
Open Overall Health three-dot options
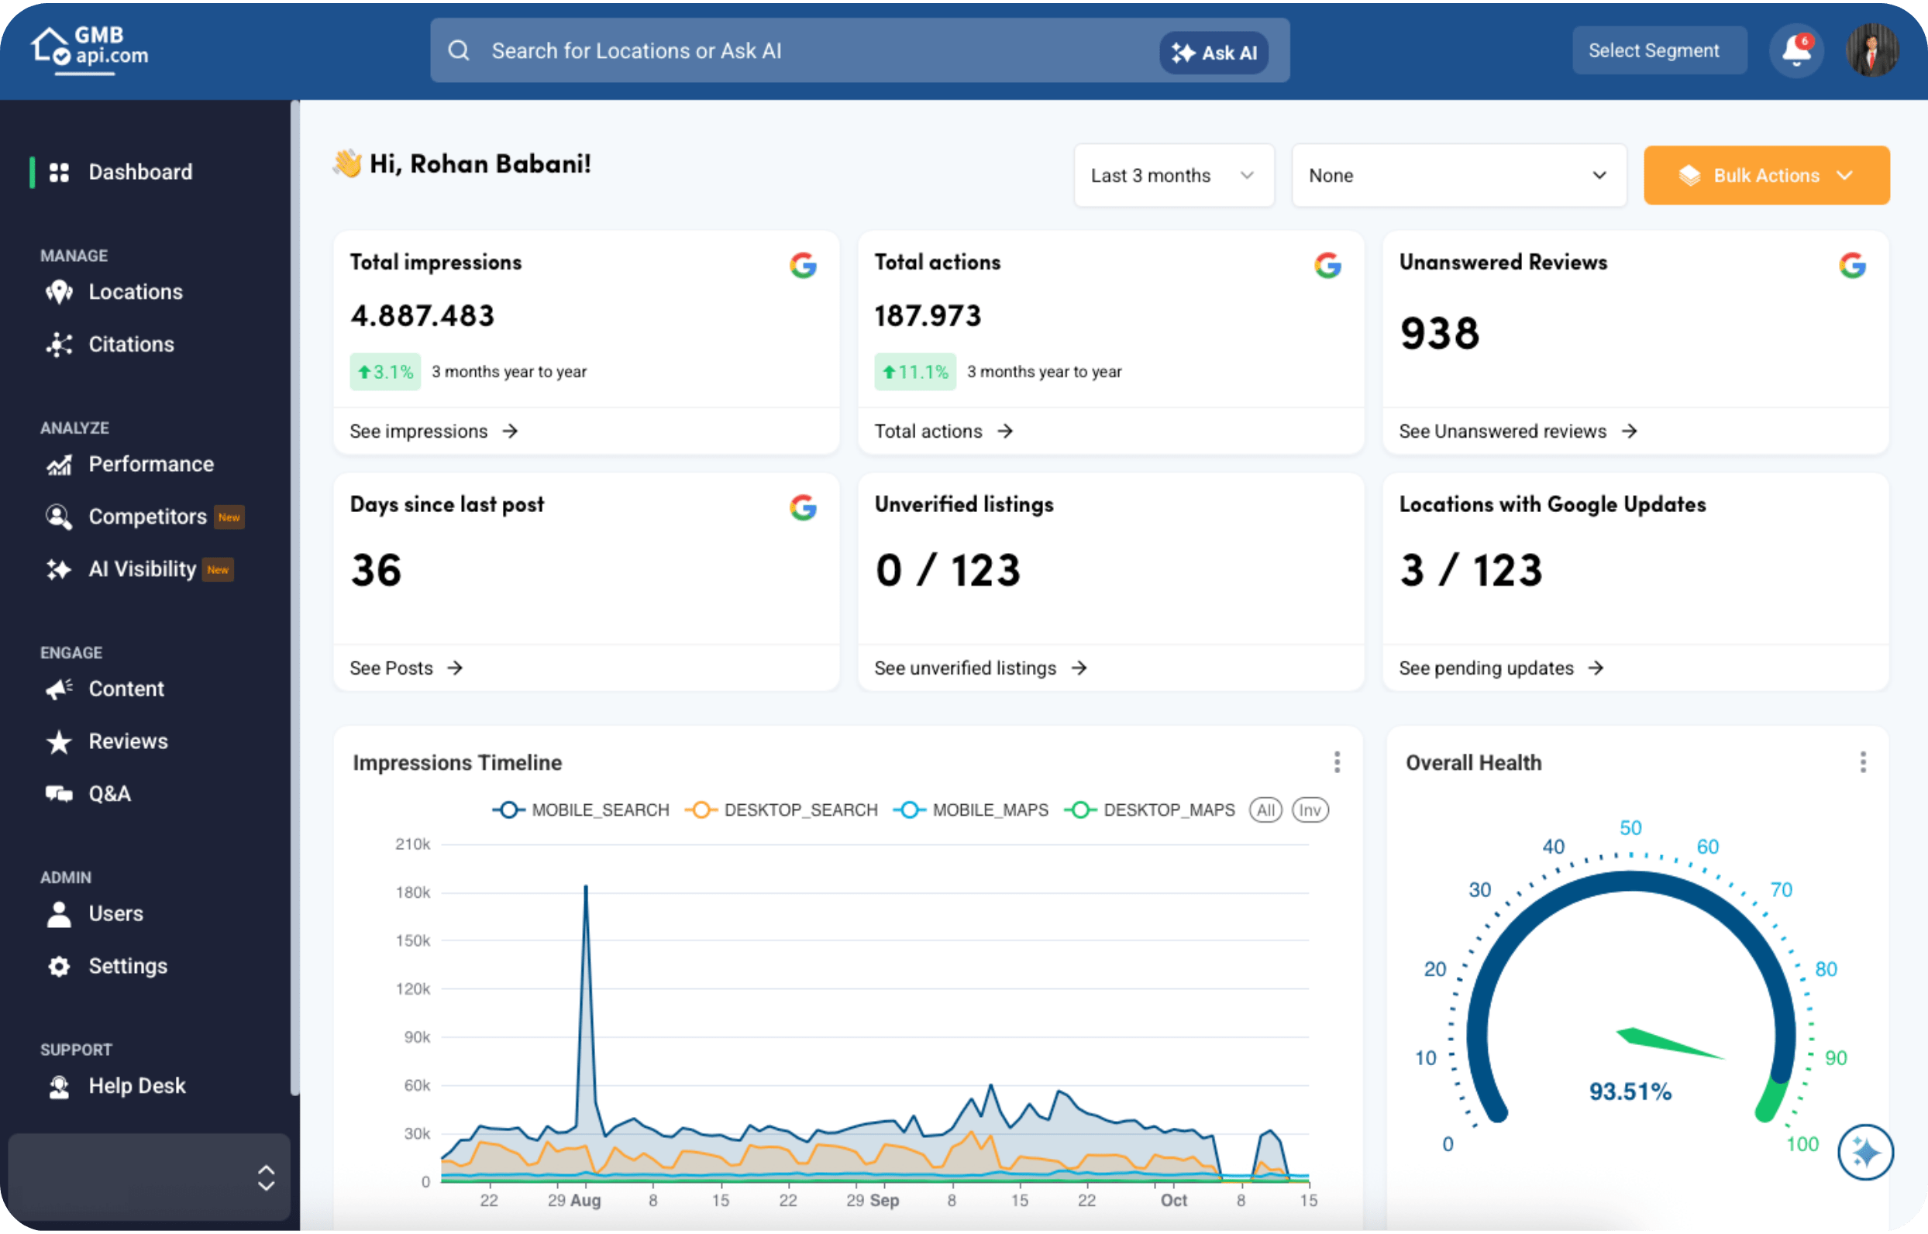1862,762
